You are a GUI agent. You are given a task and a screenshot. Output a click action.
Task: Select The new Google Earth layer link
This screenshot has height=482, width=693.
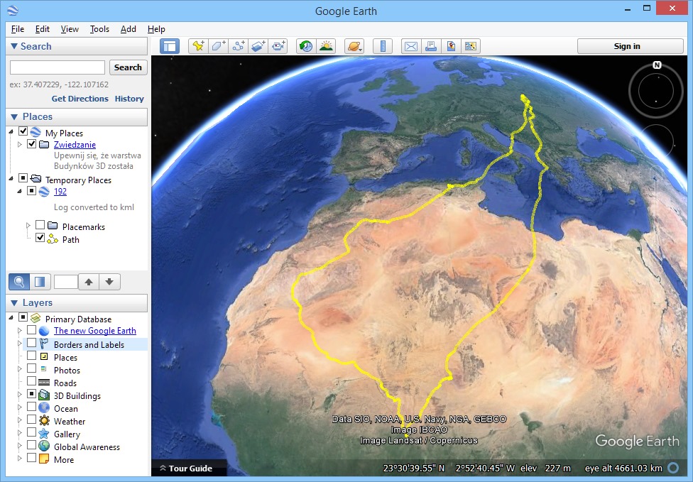(x=95, y=331)
